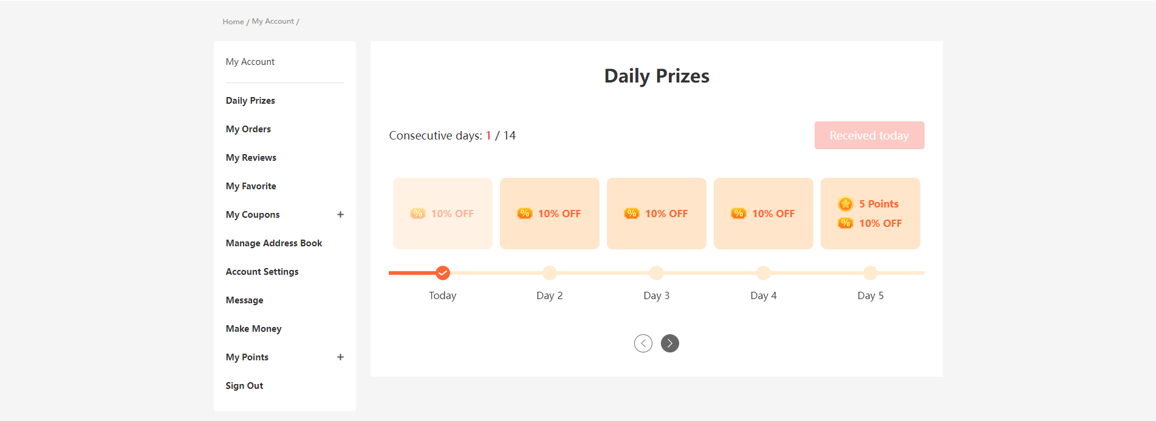Go to Home breadcrumb link

pyautogui.click(x=233, y=22)
